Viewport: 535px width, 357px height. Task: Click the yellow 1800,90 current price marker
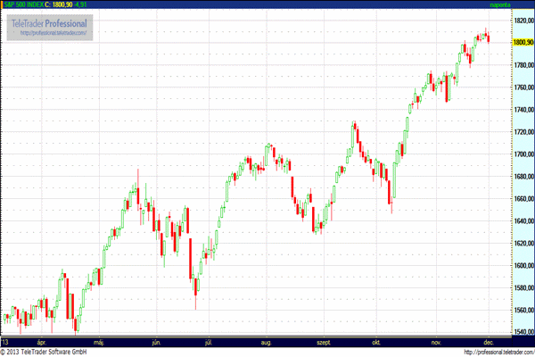pos(523,42)
